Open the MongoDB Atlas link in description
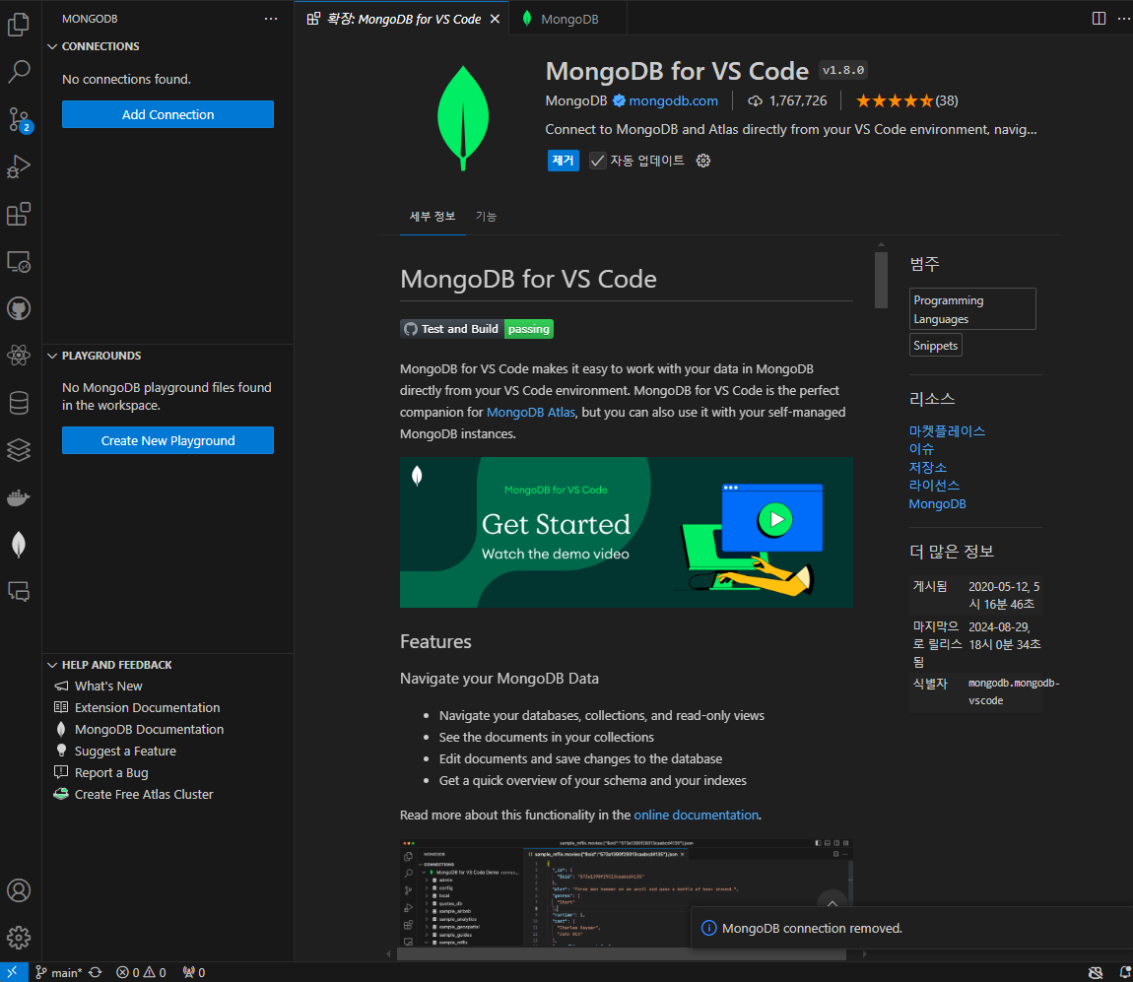 point(530,412)
